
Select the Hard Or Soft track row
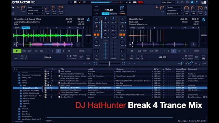[126, 85]
